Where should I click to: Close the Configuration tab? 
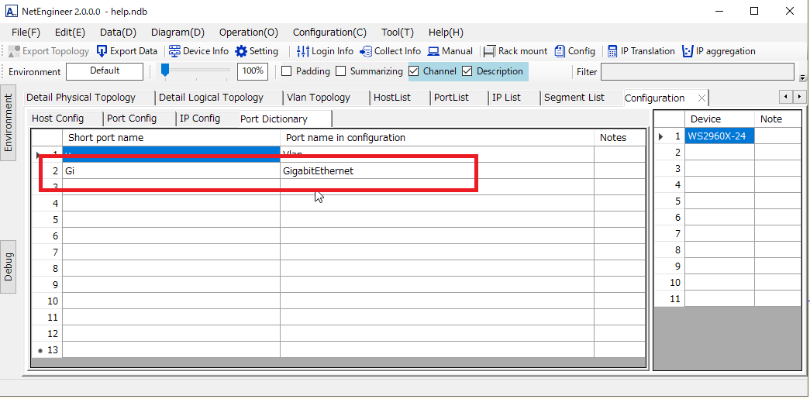[x=701, y=98]
